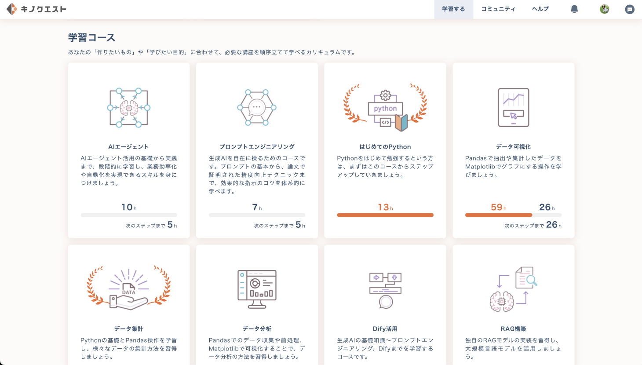Image resolution: width=642 pixels, height=365 pixels.
Task: Select the プロンプトエンジニアリング course illustration
Action: [x=257, y=108]
